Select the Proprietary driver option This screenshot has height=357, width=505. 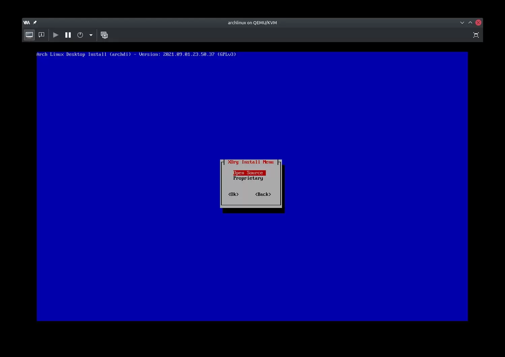[248, 178]
